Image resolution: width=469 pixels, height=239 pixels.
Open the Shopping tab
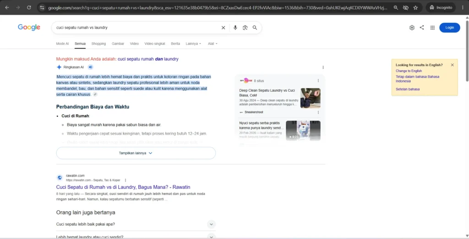click(99, 44)
